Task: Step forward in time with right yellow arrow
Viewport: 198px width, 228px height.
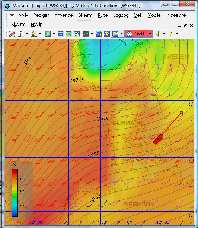Action: (171, 34)
